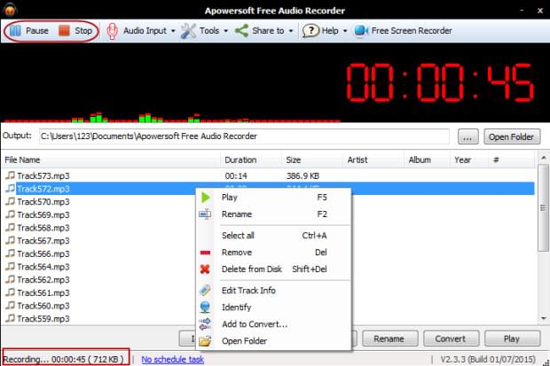Click the Identify globe icon in menu
550x366 pixels.
[x=205, y=308]
